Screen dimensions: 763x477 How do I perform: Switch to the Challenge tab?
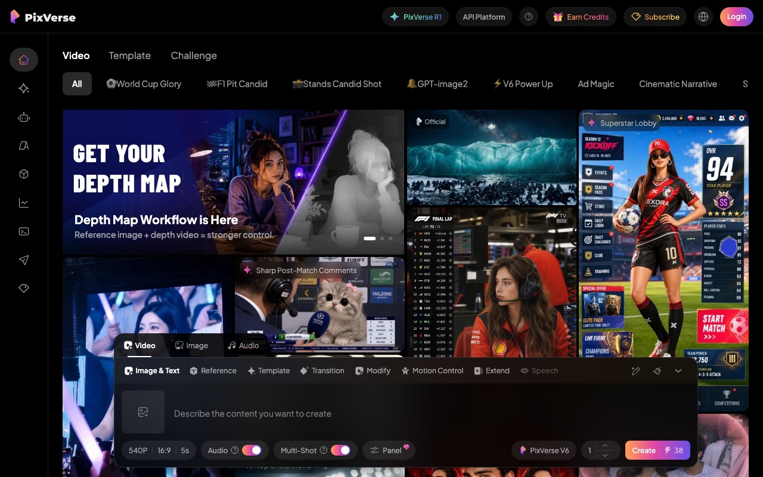[x=194, y=55]
